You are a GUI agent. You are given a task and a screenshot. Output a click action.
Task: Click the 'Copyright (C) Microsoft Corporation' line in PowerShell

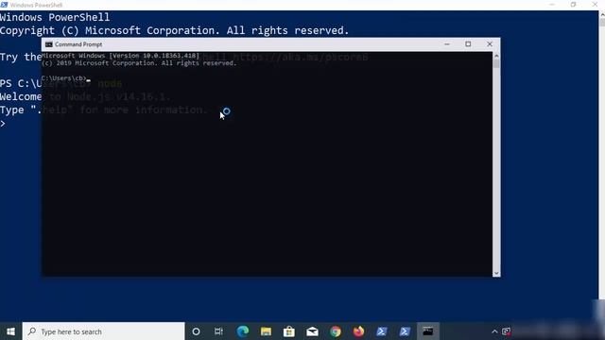tap(174, 30)
